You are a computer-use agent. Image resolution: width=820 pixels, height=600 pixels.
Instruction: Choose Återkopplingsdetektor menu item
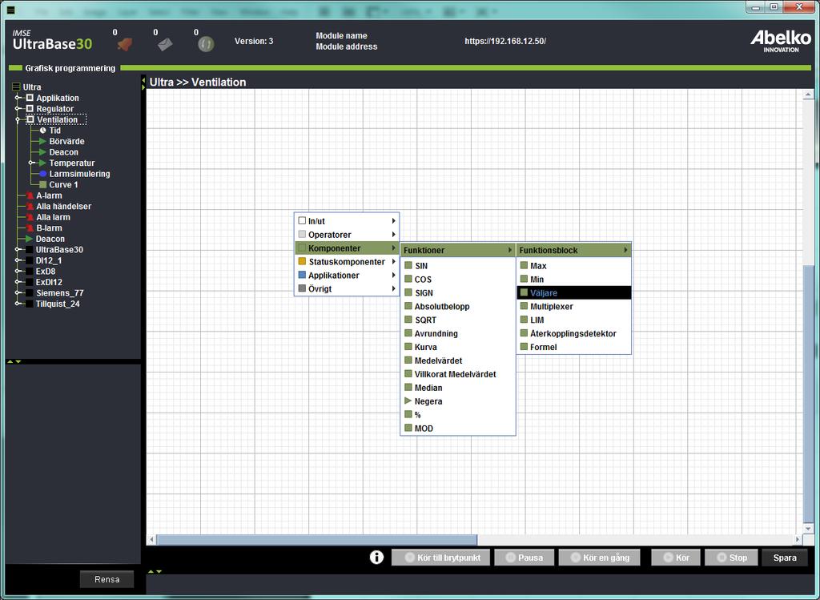point(573,333)
